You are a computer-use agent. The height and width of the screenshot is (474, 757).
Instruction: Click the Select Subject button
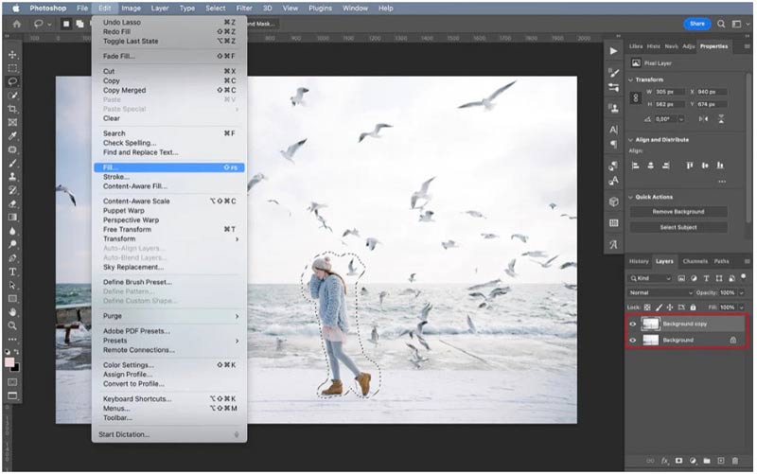coord(678,227)
